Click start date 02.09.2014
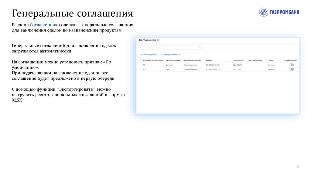This screenshot has height=174, width=311. [x=237, y=65]
